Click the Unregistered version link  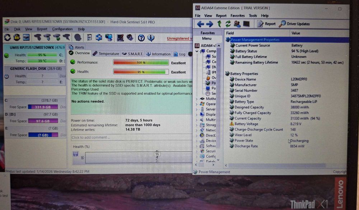179,38
